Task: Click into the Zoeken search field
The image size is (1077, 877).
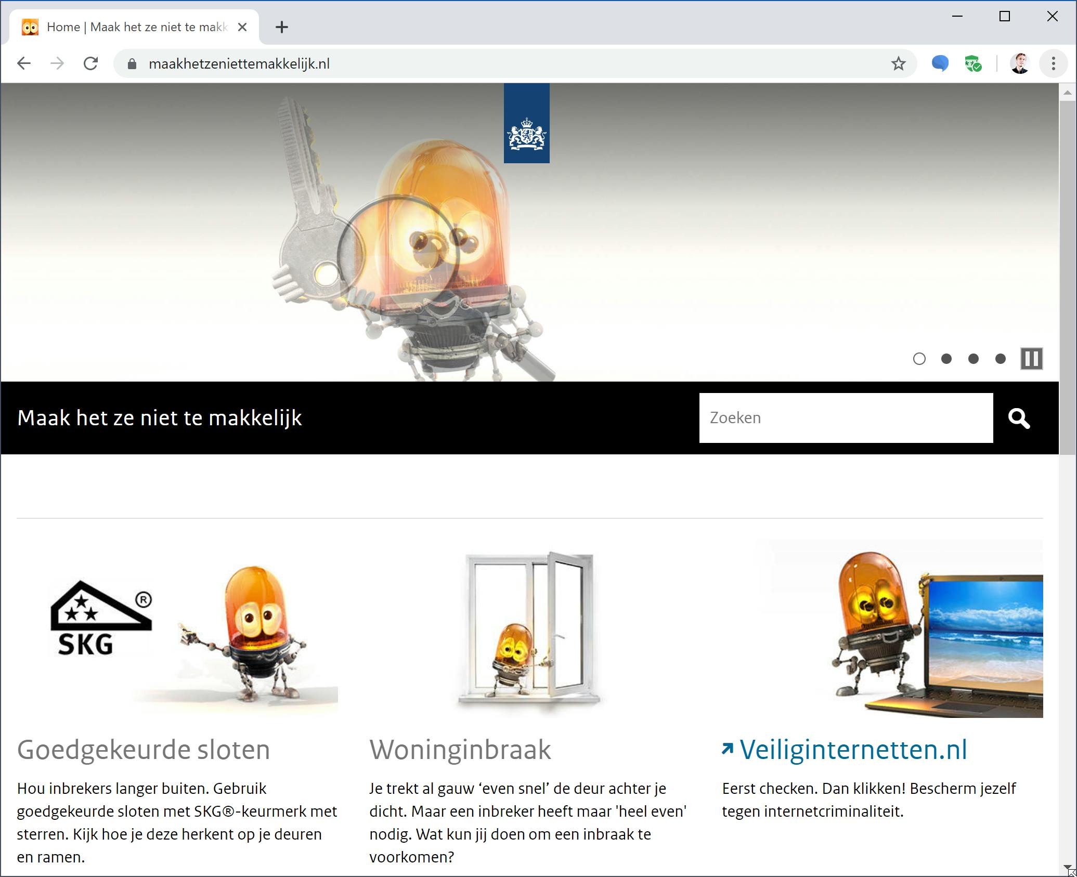Action: [x=846, y=418]
